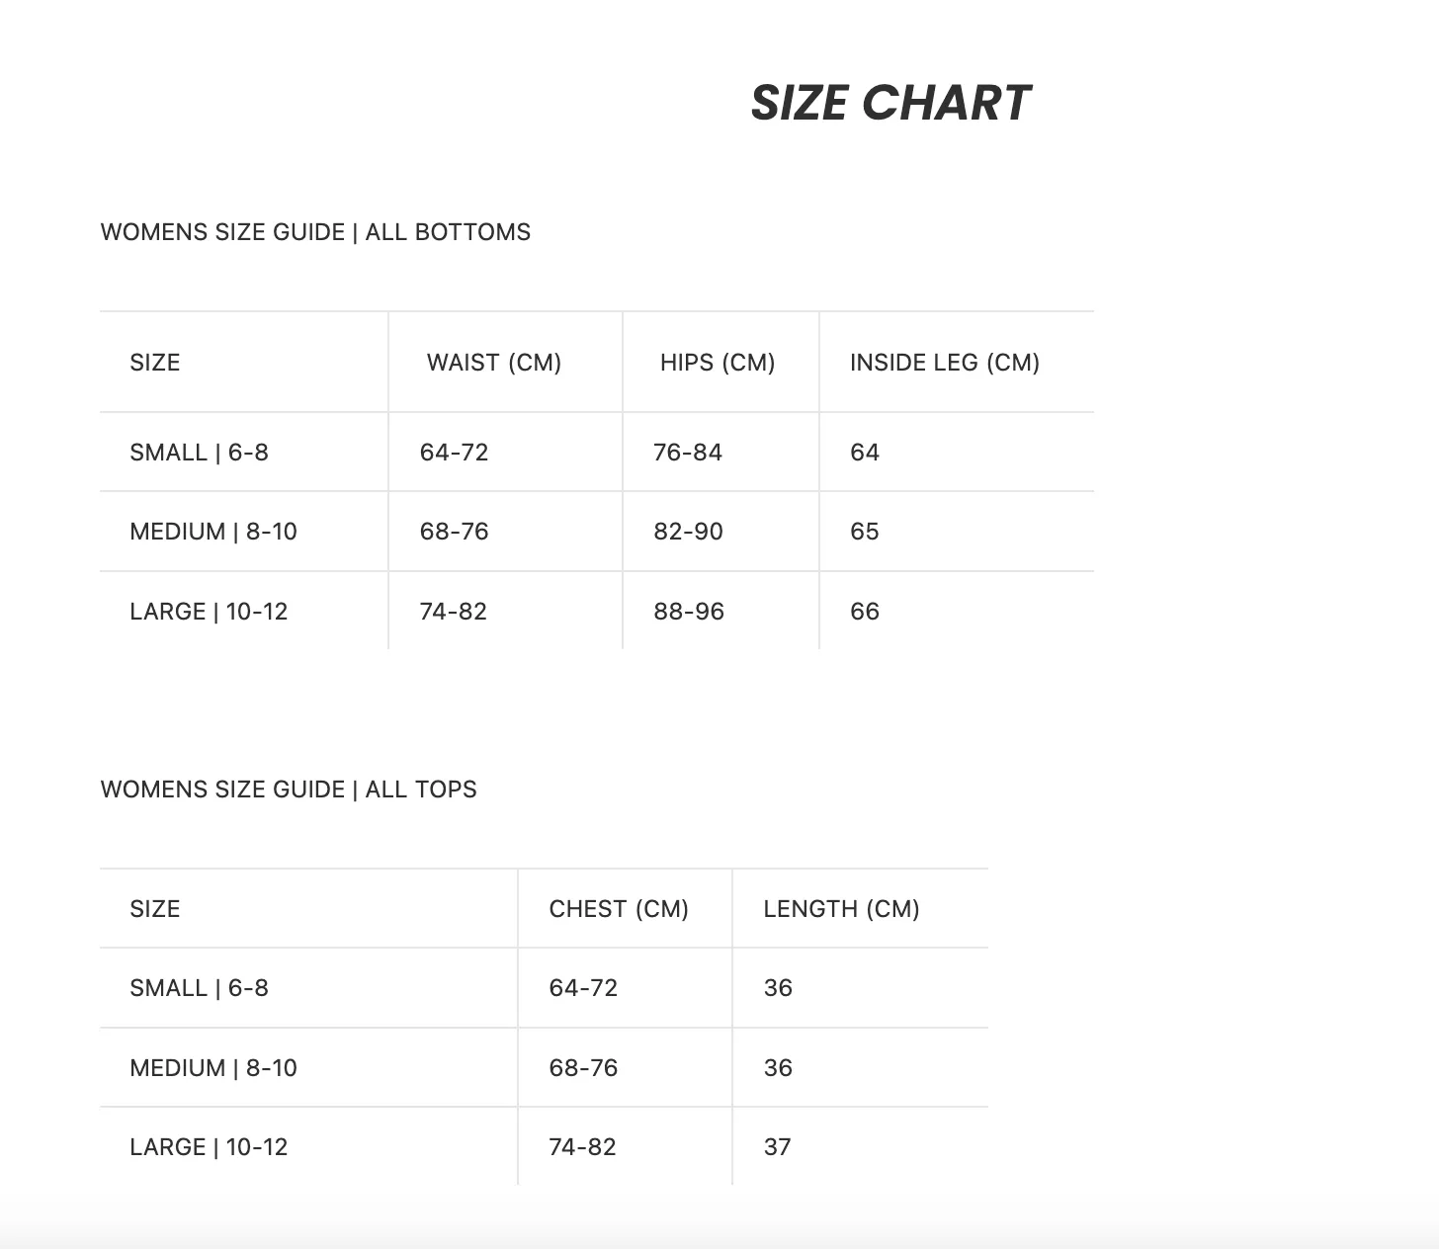Image resolution: width=1439 pixels, height=1249 pixels.
Task: Click the 82-90 hips value
Action: [688, 532]
